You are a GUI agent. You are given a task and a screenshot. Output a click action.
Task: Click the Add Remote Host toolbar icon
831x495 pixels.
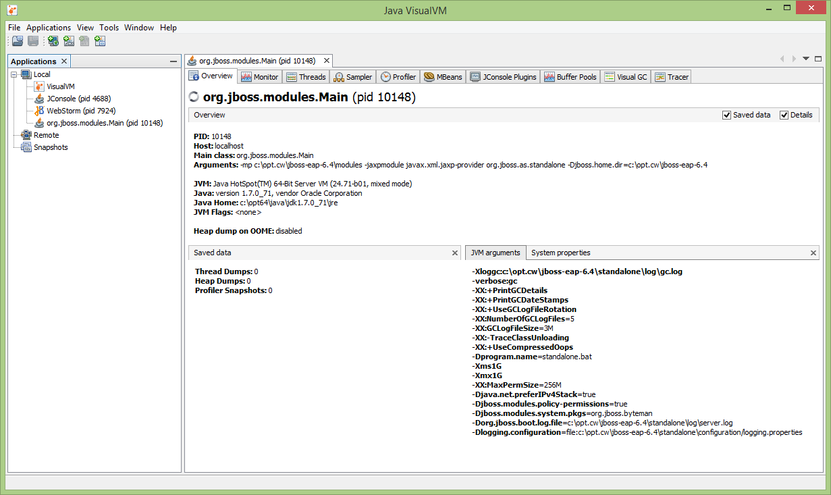tap(53, 41)
